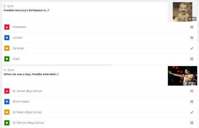Click the blue diamond icon for Efraim Katzir
Image resolution: width=199 pixels, height=128 pixels.
point(7,102)
